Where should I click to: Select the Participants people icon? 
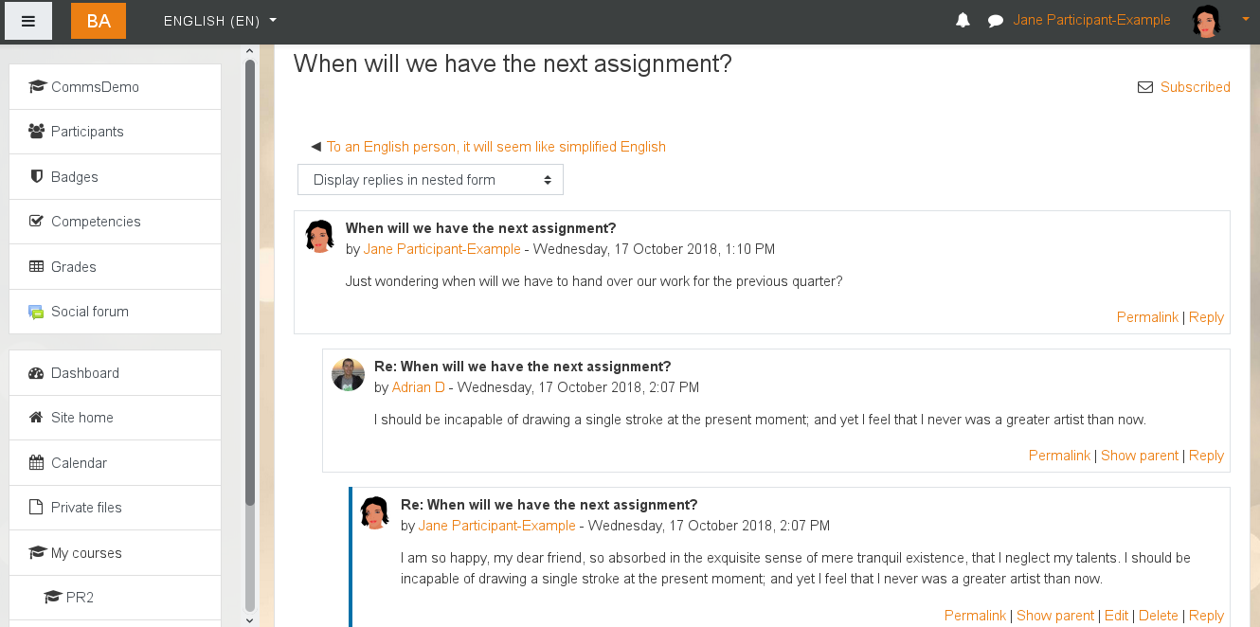click(x=39, y=131)
